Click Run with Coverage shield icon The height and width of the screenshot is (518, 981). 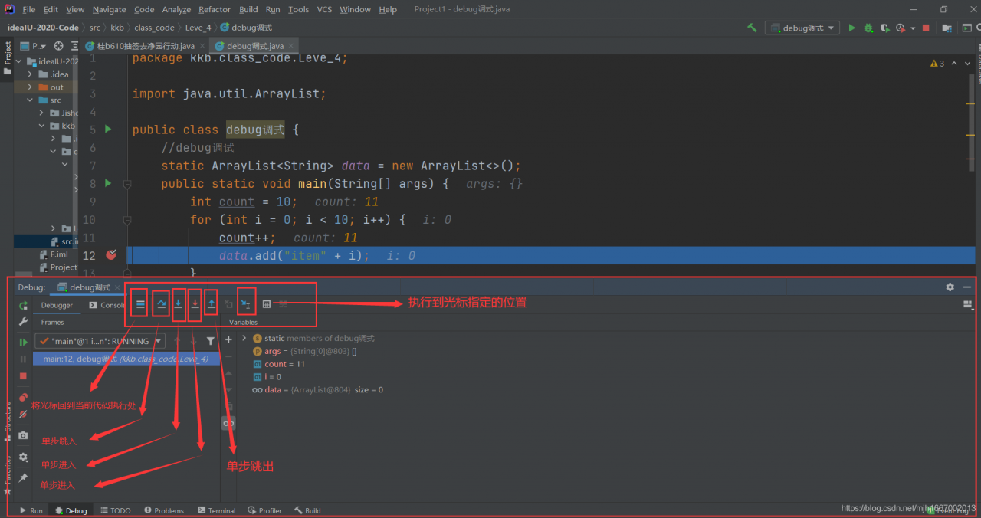[x=884, y=28]
